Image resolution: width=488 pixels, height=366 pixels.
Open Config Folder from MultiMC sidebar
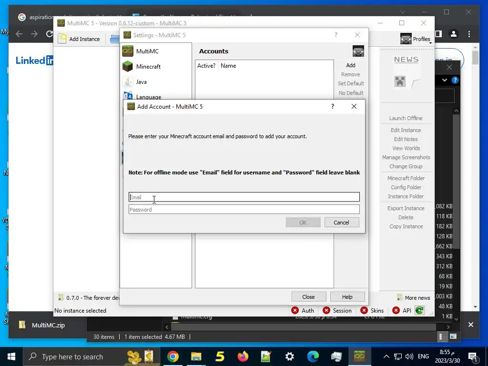406,187
